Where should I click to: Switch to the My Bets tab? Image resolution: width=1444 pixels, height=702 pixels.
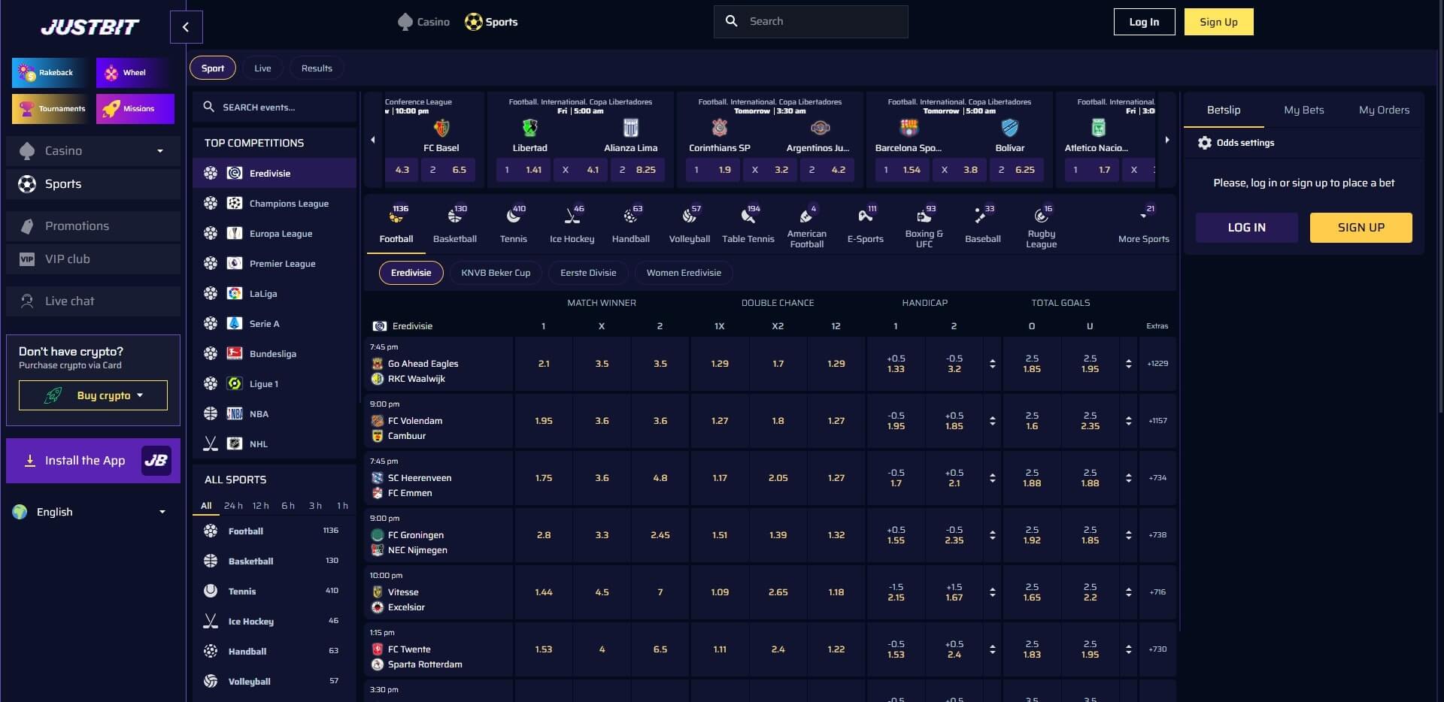[x=1303, y=110]
